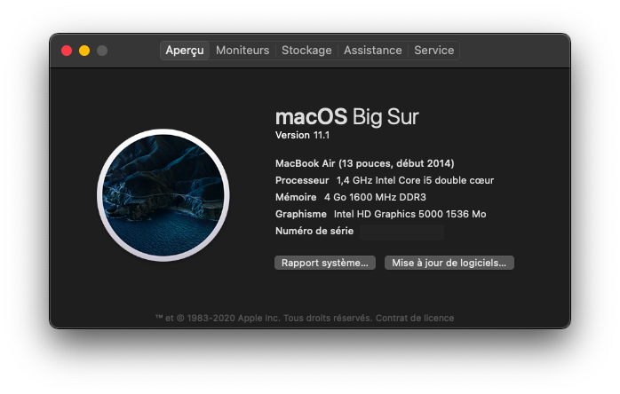The image size is (620, 394).
Task: Select the Assistance tab
Action: (372, 51)
